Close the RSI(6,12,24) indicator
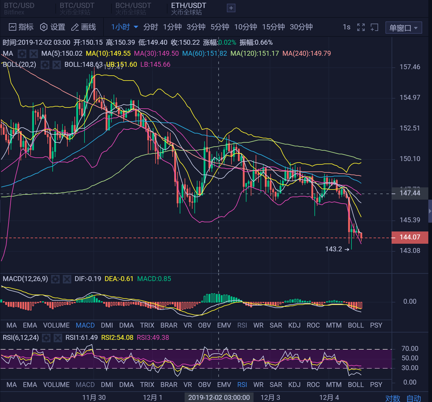The width and height of the screenshot is (432, 402). pyautogui.click(x=58, y=338)
